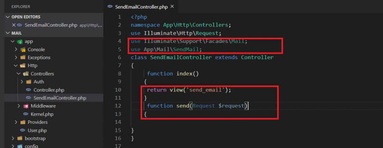Click the PHP icon on the SendEmailController.php tab

[110, 7]
